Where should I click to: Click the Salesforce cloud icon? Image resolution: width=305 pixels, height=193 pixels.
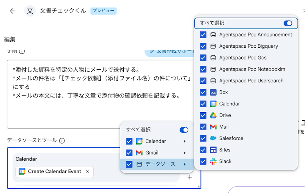click(x=213, y=138)
